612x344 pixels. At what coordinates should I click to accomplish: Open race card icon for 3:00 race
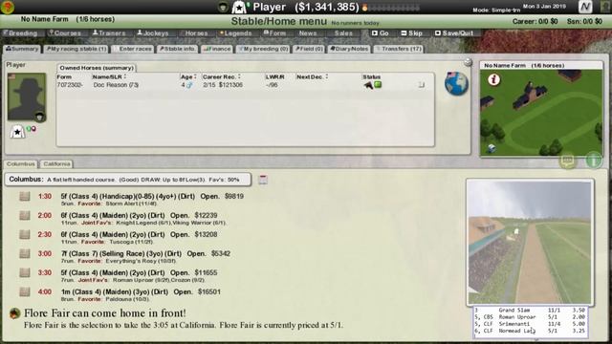25,253
